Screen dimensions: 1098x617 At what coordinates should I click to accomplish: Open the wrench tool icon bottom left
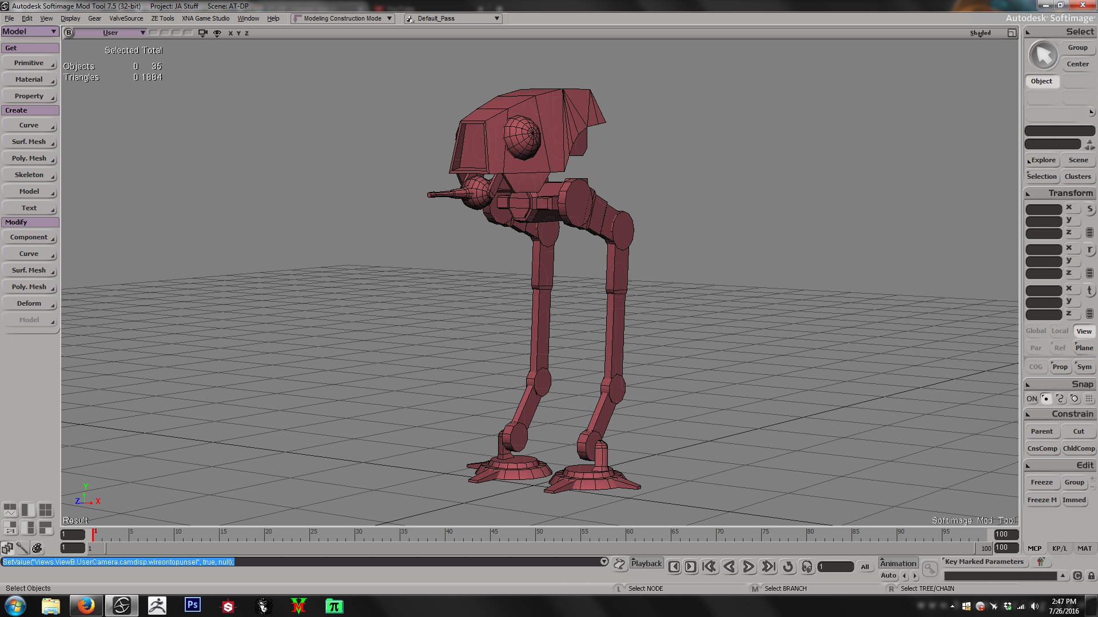click(22, 548)
